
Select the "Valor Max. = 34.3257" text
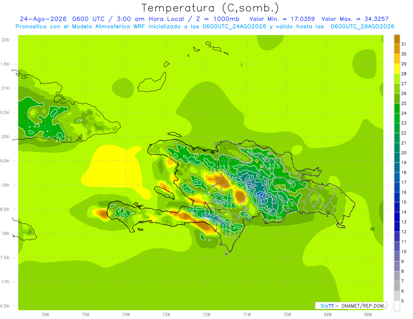click(x=355, y=19)
